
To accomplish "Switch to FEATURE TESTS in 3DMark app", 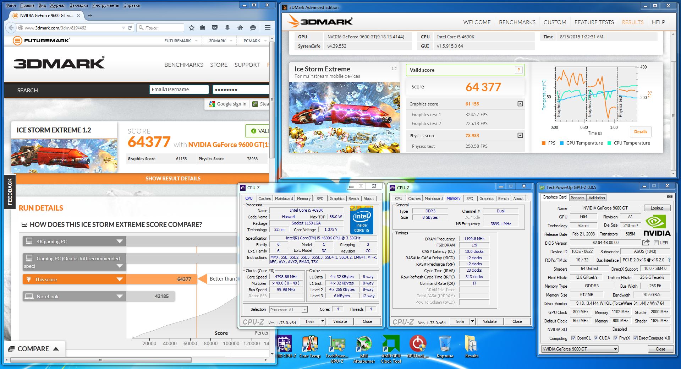I will pyautogui.click(x=594, y=22).
